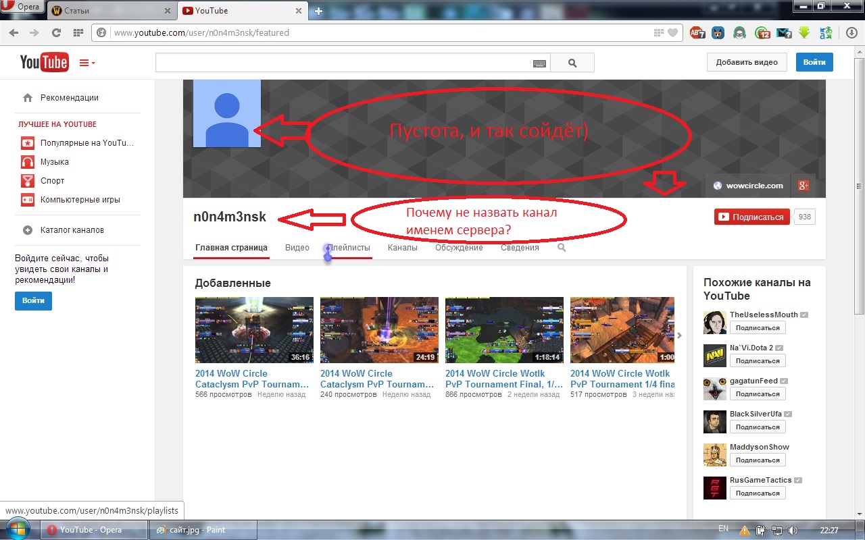Open a new browser tab with plus
Screen dimensions: 865x540
(319, 11)
